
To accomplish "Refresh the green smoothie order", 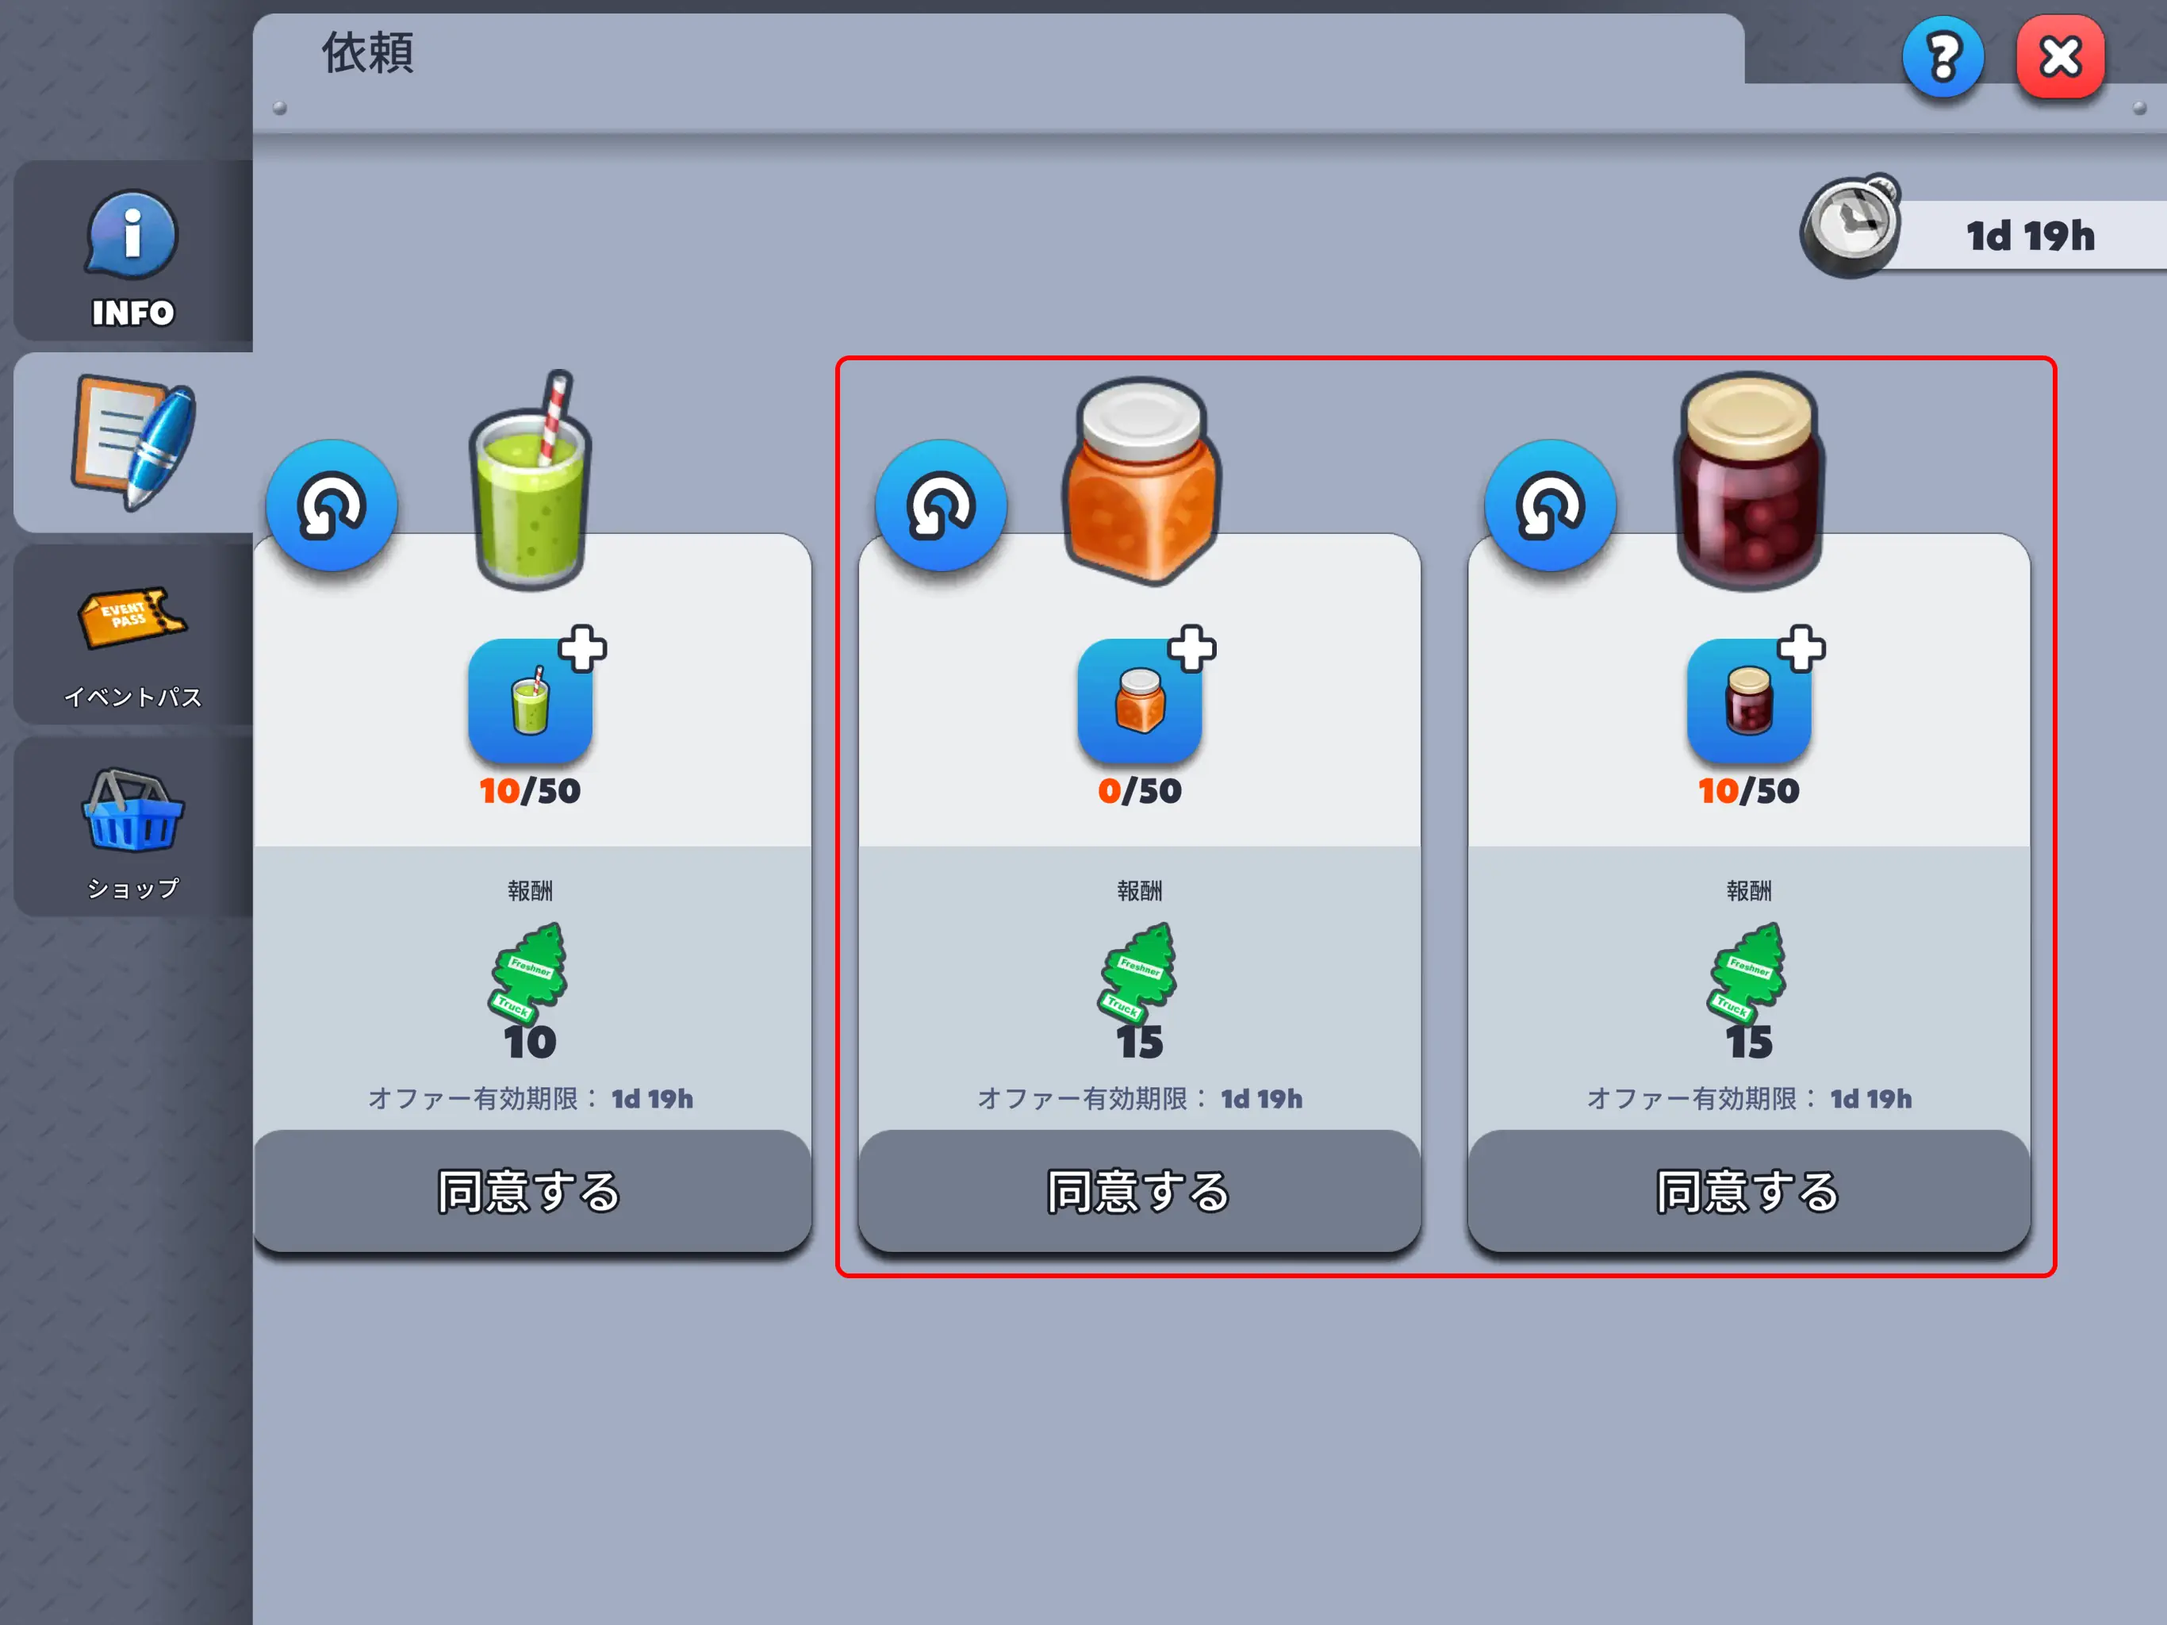I will point(332,505).
